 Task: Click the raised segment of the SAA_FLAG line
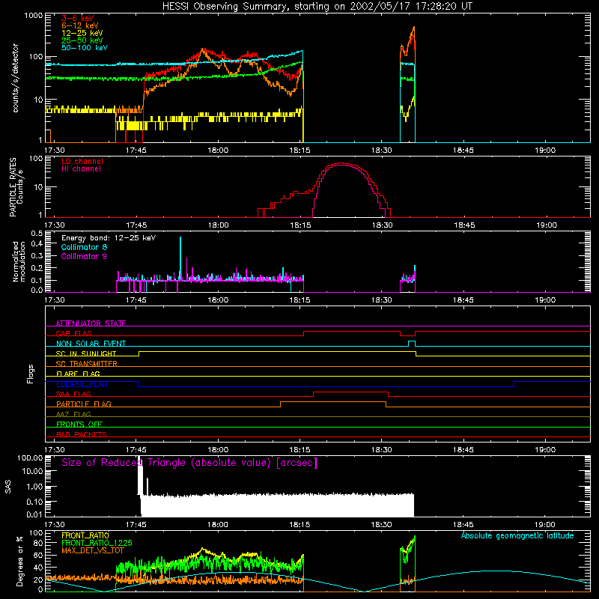350,392
